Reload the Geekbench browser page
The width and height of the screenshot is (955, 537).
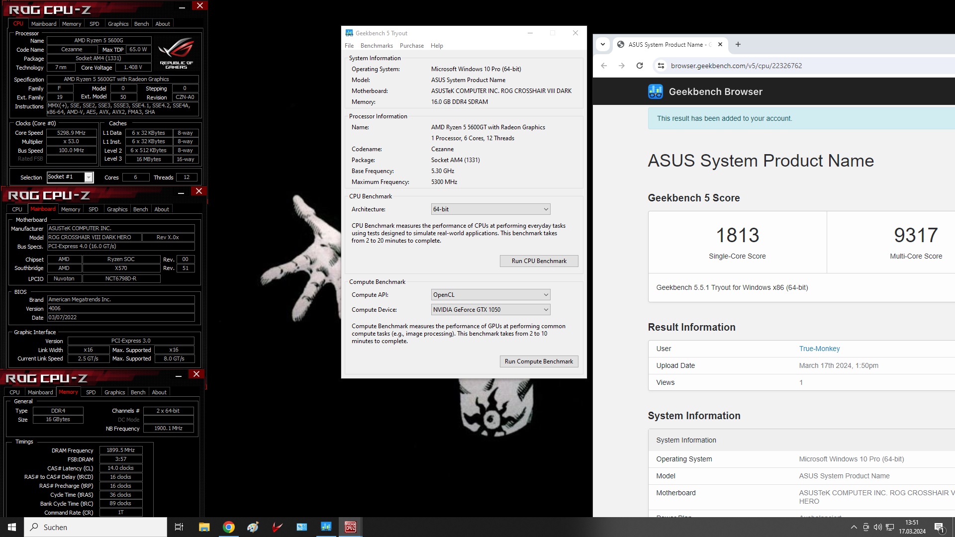640,66
